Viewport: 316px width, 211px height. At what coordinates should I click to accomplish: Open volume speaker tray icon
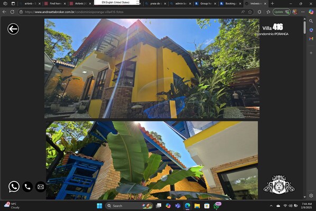291,206
